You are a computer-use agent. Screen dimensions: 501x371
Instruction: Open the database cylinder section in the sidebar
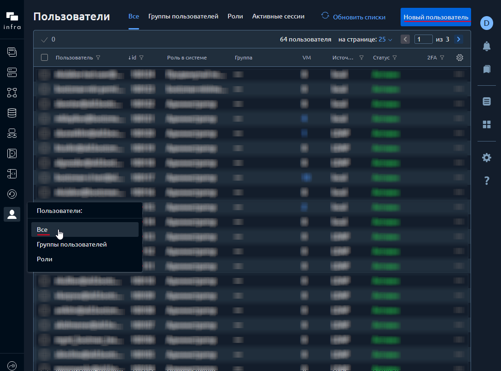[x=12, y=113]
